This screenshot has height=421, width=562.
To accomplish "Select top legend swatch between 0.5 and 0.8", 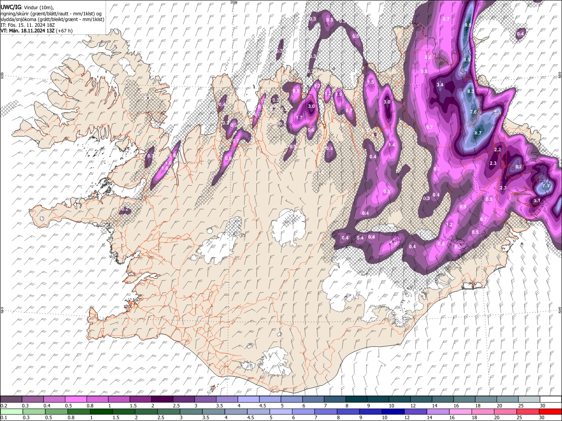I will click(76, 400).
